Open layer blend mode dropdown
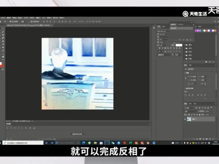 pyautogui.click(x=191, y=112)
